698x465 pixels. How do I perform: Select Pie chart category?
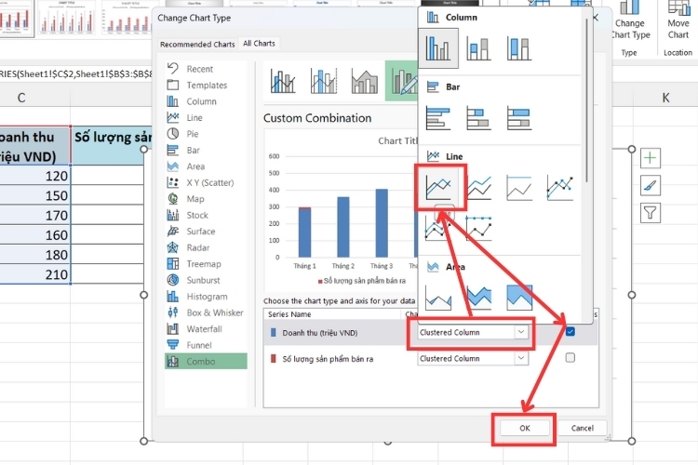[206, 134]
